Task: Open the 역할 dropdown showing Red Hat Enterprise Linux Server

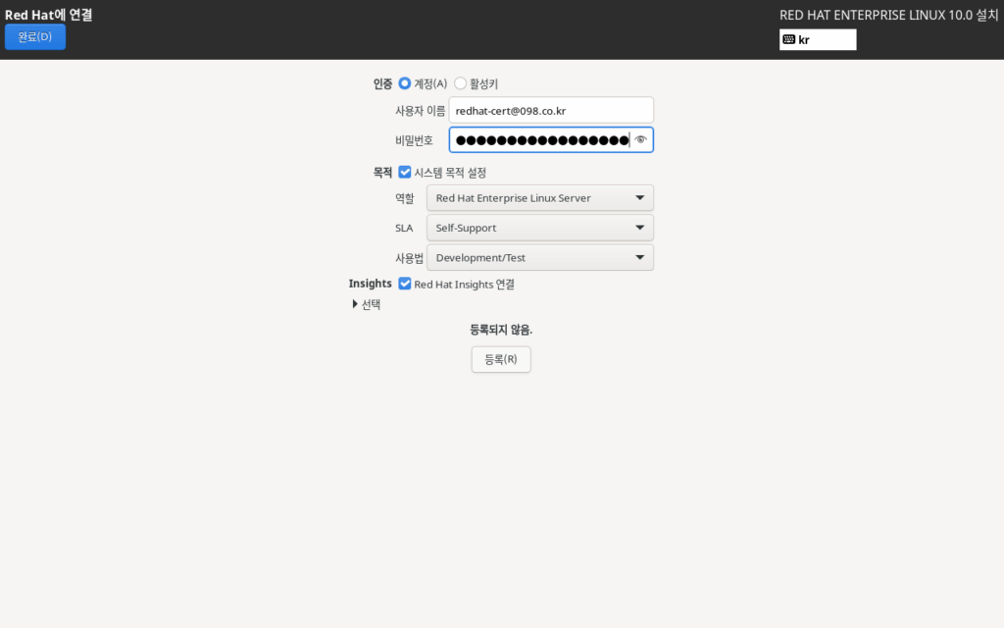Action: coord(539,198)
